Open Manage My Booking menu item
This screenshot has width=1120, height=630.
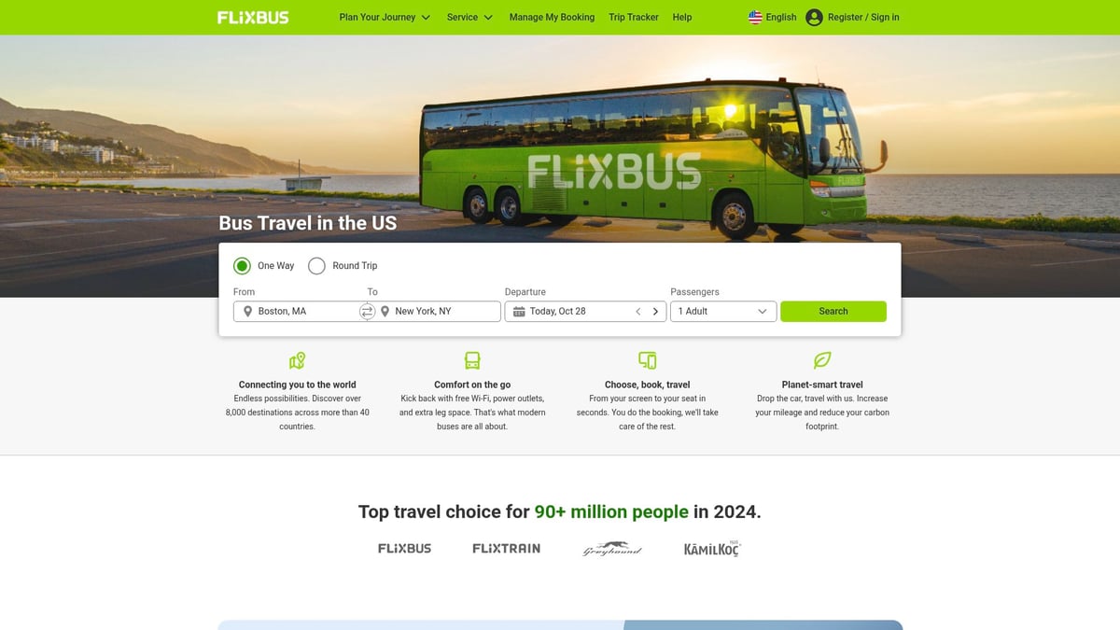[x=552, y=17]
